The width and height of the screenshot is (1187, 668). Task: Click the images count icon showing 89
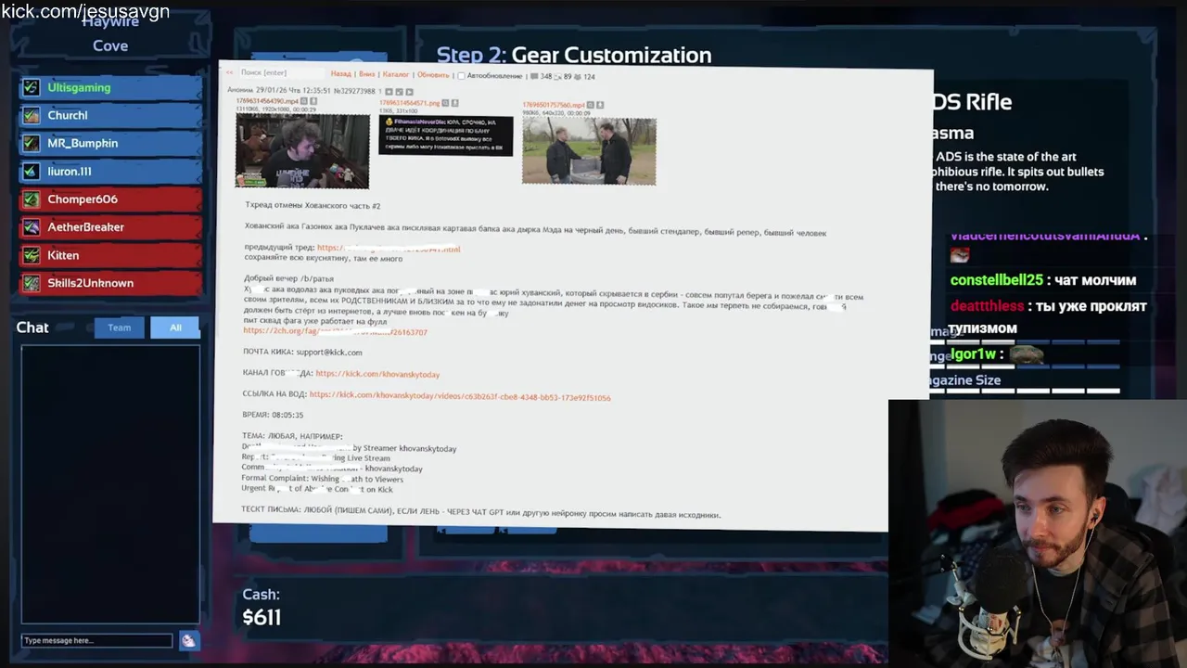click(x=557, y=77)
